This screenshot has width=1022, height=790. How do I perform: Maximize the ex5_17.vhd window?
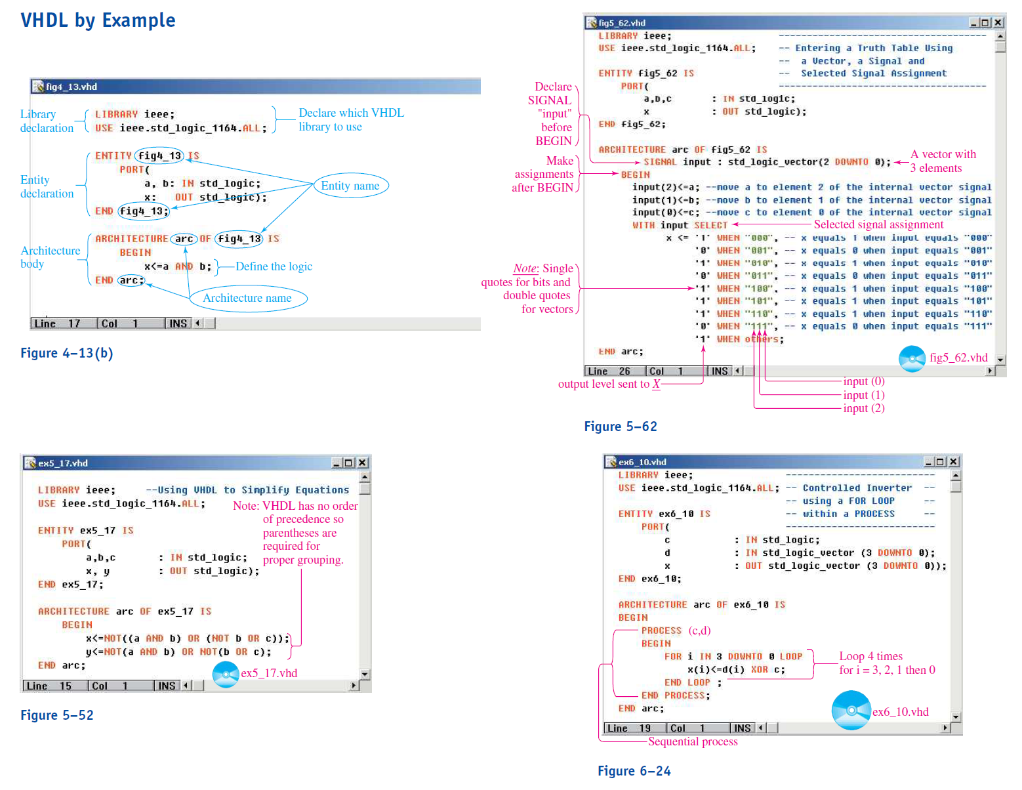coord(348,463)
